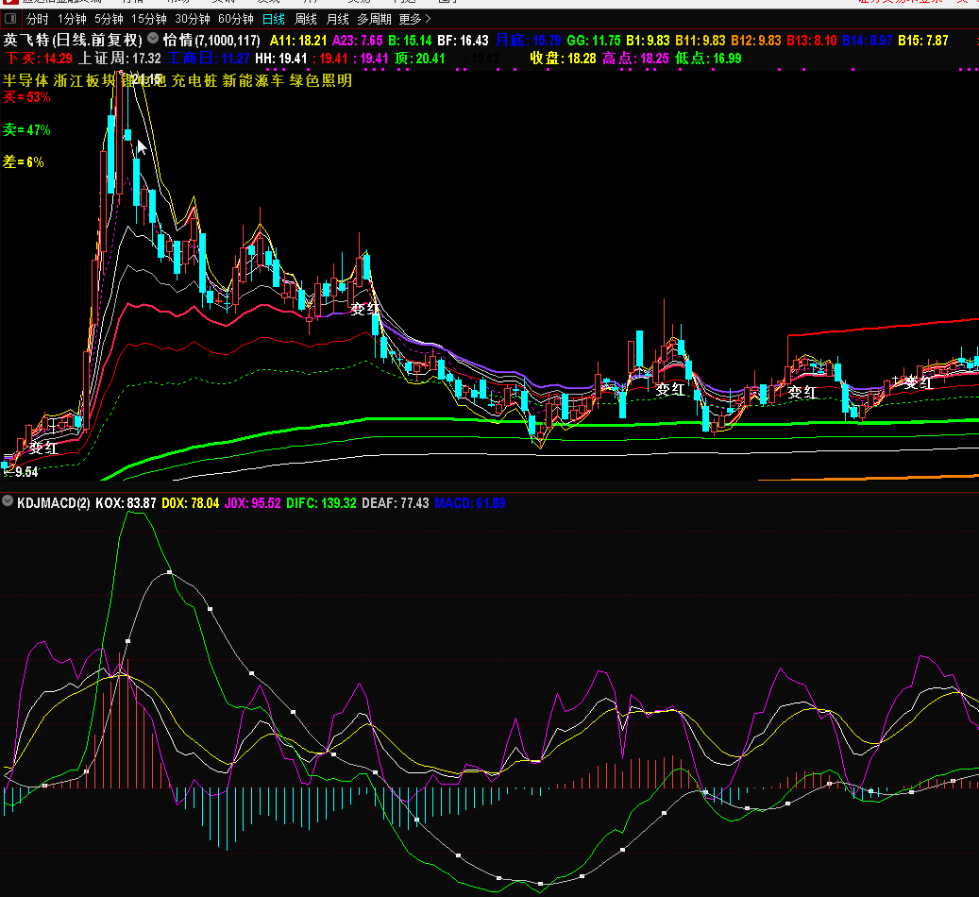Click the A11: 18.21 value
The height and width of the screenshot is (897, 979).
[297, 41]
